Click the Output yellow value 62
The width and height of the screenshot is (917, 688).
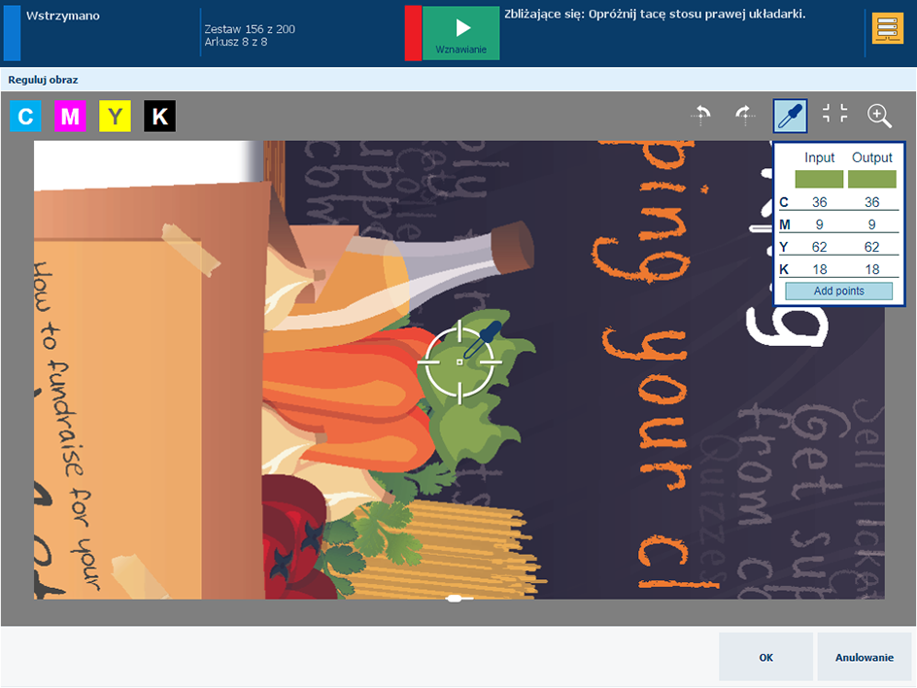click(x=871, y=247)
